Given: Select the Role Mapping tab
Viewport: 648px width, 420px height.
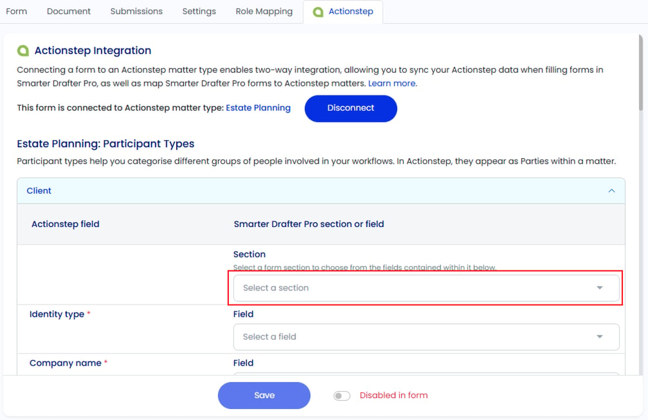Looking at the screenshot, I should [x=264, y=12].
